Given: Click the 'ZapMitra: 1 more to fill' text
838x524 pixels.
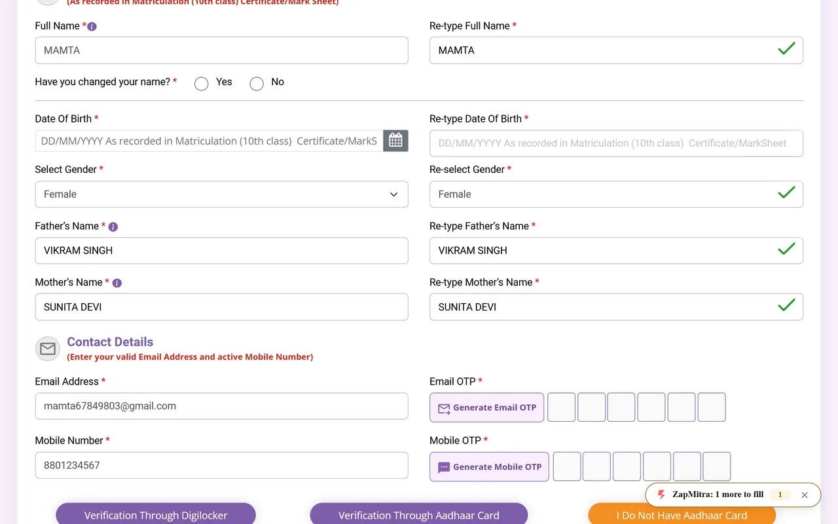Looking at the screenshot, I should [x=718, y=495].
